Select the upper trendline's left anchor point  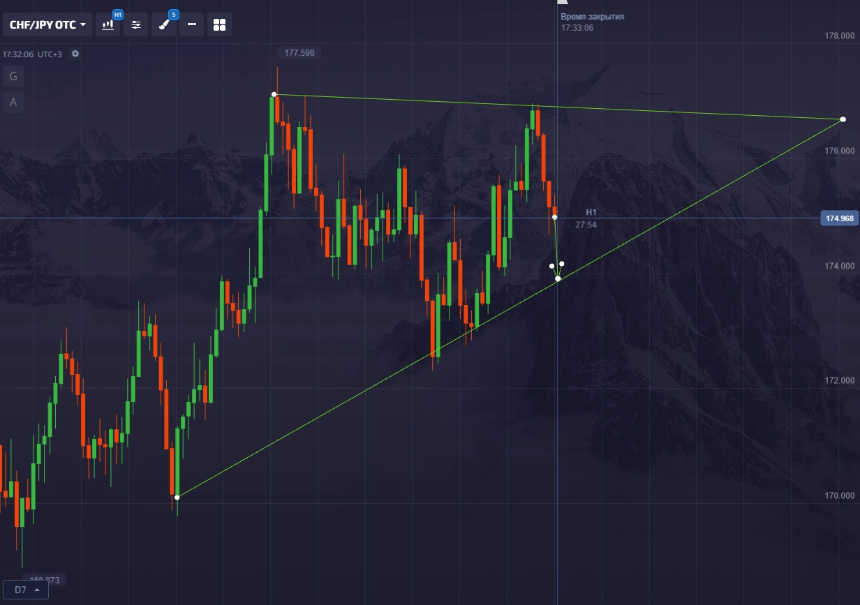tap(274, 94)
